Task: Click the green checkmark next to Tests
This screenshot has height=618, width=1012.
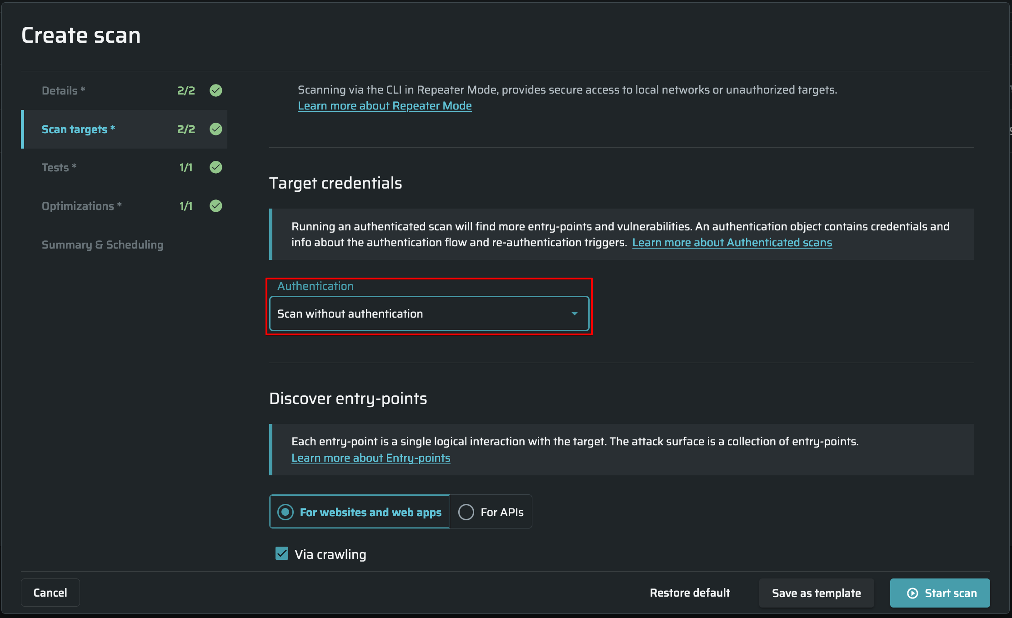Action: (216, 167)
